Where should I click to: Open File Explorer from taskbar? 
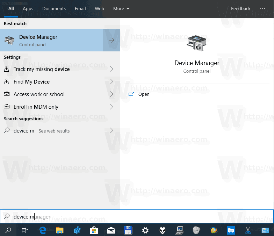tap(59, 230)
